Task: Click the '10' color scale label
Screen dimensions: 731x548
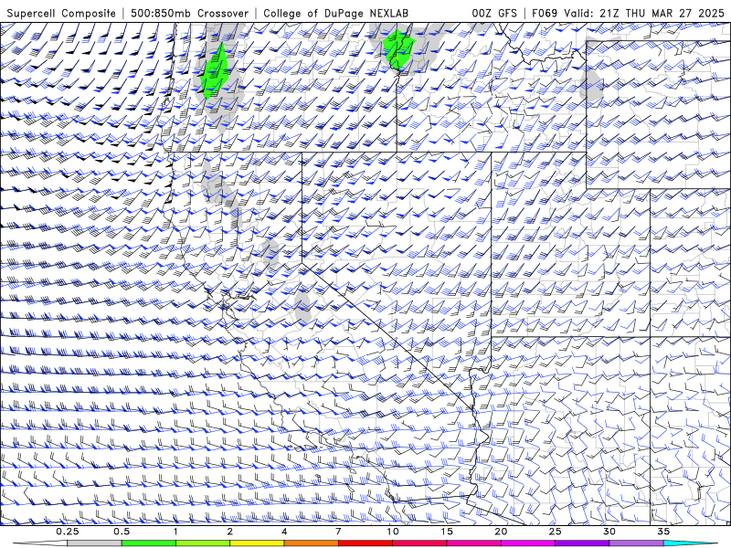Action: (393, 532)
